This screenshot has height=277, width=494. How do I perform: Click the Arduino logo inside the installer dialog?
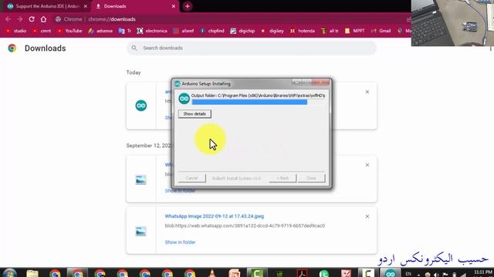click(184, 98)
